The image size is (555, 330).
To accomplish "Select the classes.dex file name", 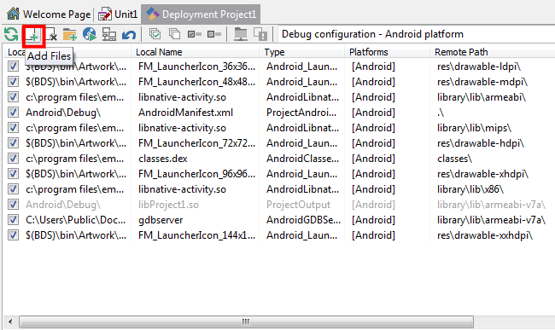I will (x=163, y=159).
